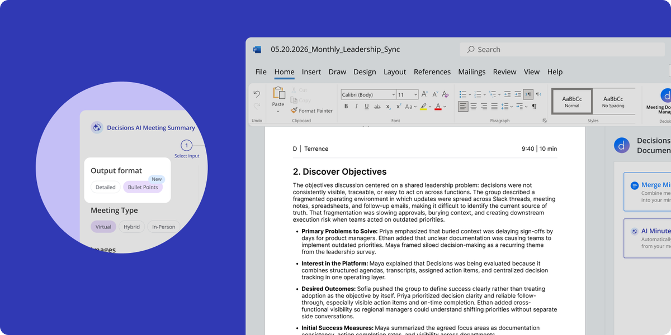Viewport: 671px width, 335px height.
Task: Toggle underline formatting
Action: [367, 106]
